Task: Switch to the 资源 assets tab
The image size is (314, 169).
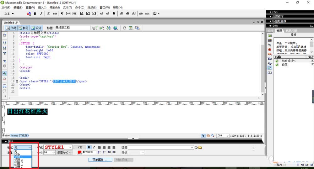Action: 279,30
